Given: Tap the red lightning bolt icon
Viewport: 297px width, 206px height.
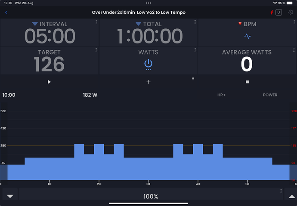Looking at the screenshot, I should tap(272, 12).
